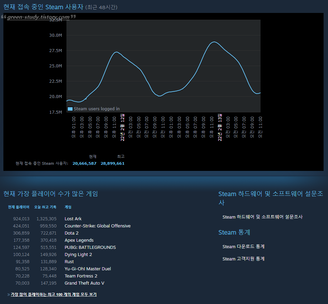328x304 pixels.
Task: Click GTA V current players 70,003
Action: point(22,283)
